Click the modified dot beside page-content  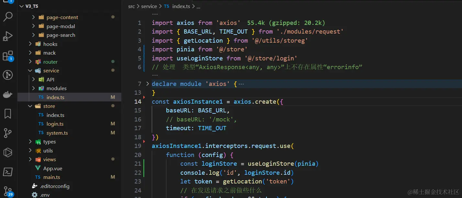tap(113, 17)
